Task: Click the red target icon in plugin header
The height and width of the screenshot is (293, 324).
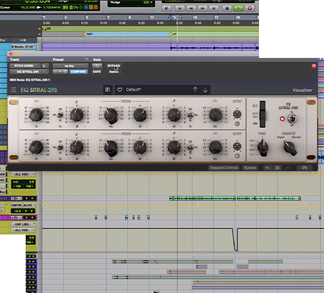Action: (x=314, y=66)
